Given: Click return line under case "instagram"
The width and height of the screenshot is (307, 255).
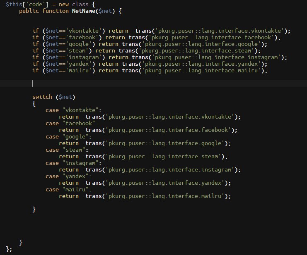Looking at the screenshot, I should click(150, 170).
